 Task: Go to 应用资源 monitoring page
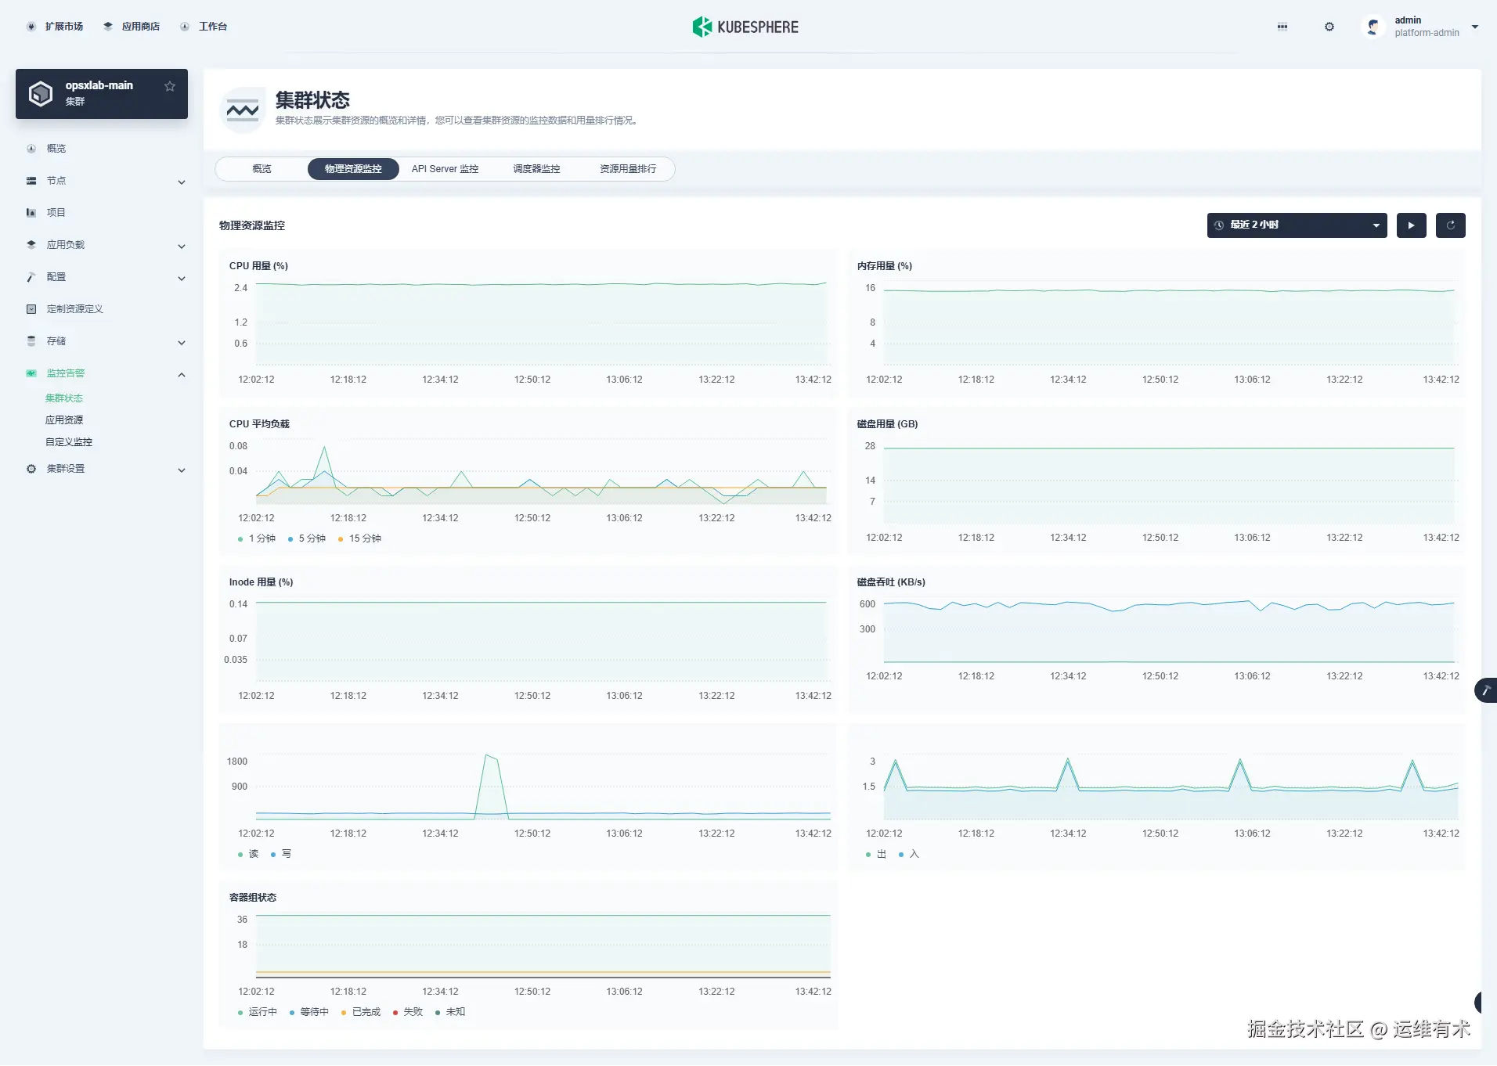pyautogui.click(x=65, y=420)
